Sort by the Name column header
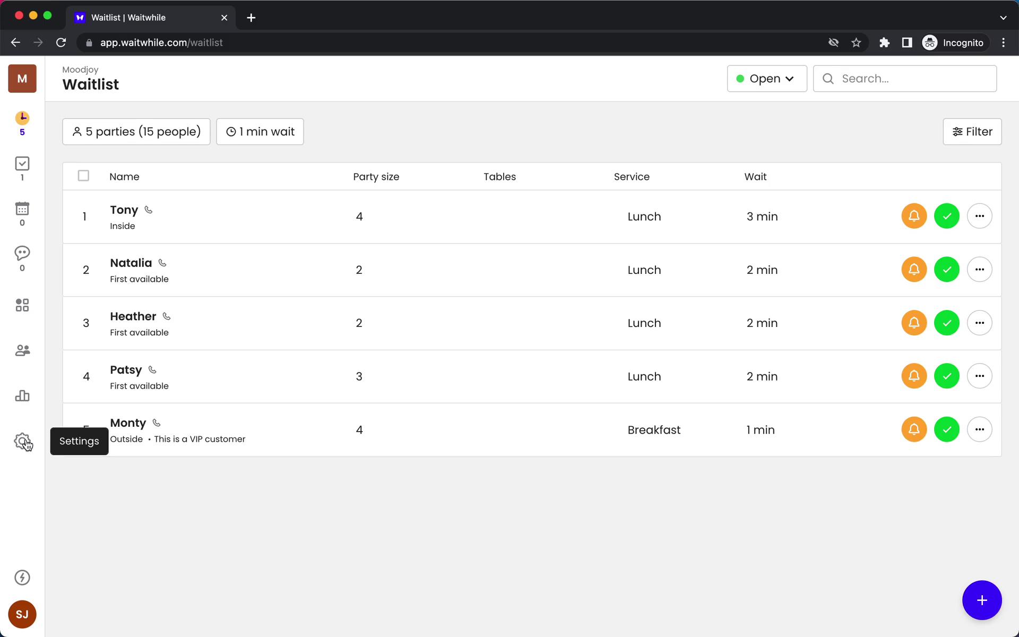1019x637 pixels. [x=124, y=177]
